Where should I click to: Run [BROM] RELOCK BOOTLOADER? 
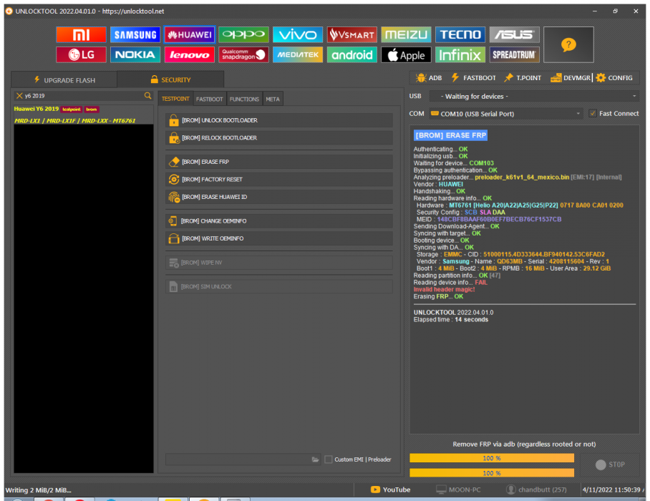(279, 137)
